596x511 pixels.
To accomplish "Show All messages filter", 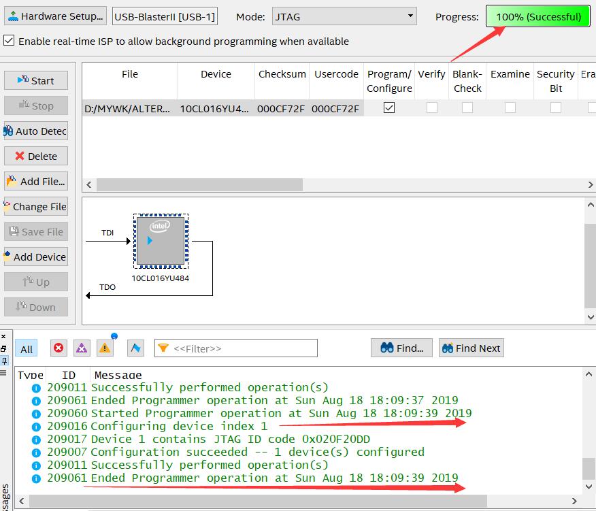I will 27,349.
